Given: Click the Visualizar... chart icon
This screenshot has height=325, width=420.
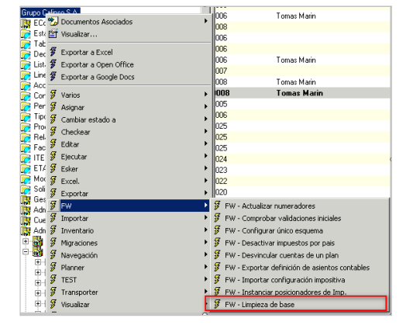Looking at the screenshot, I should tap(53, 34).
